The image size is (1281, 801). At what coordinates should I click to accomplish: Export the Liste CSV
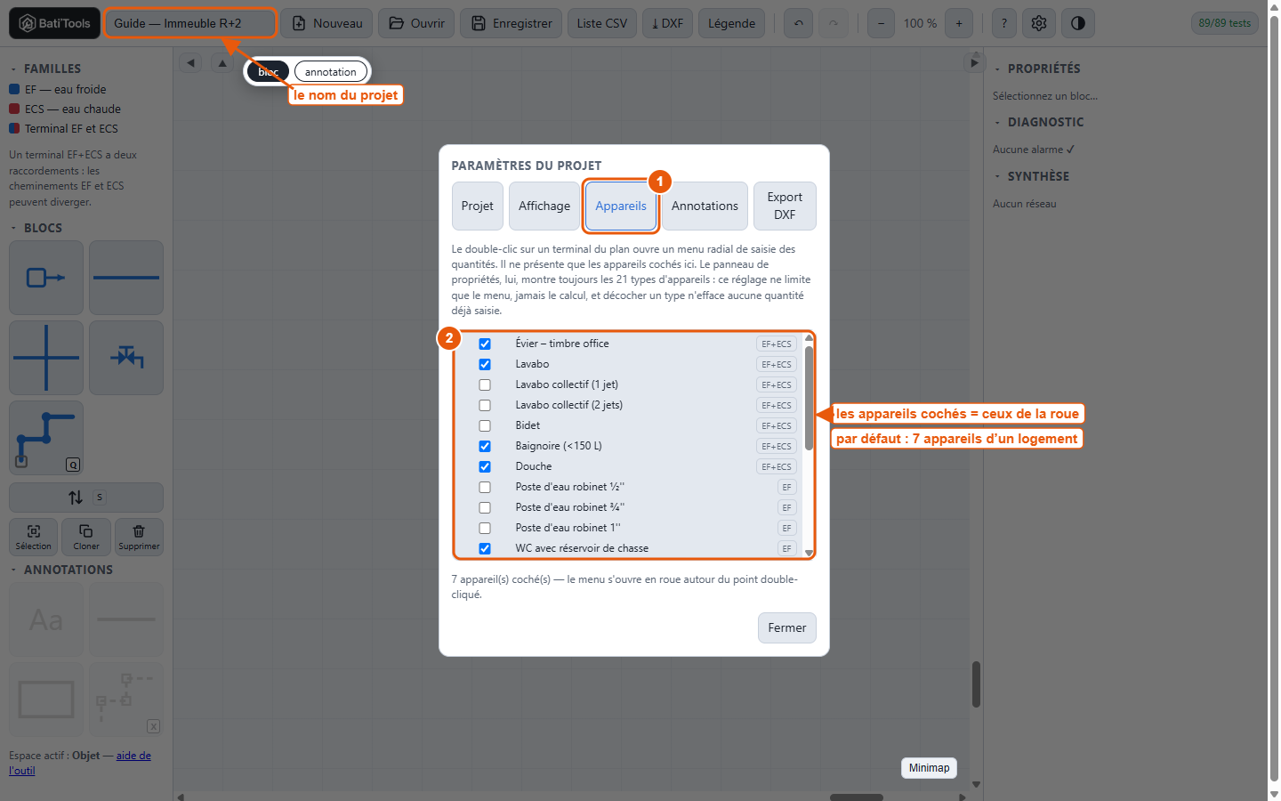pos(602,23)
